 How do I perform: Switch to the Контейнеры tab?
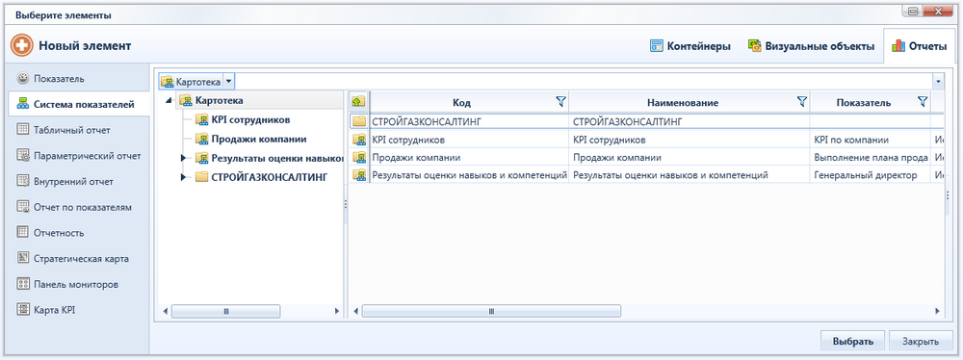click(x=690, y=46)
